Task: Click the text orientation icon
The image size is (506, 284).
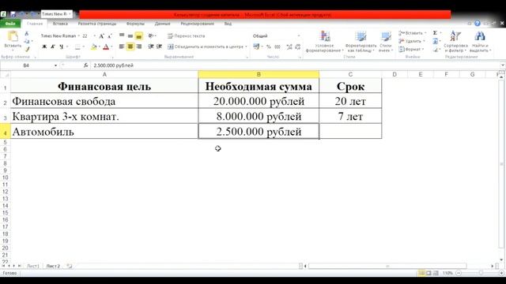Action: (x=151, y=36)
